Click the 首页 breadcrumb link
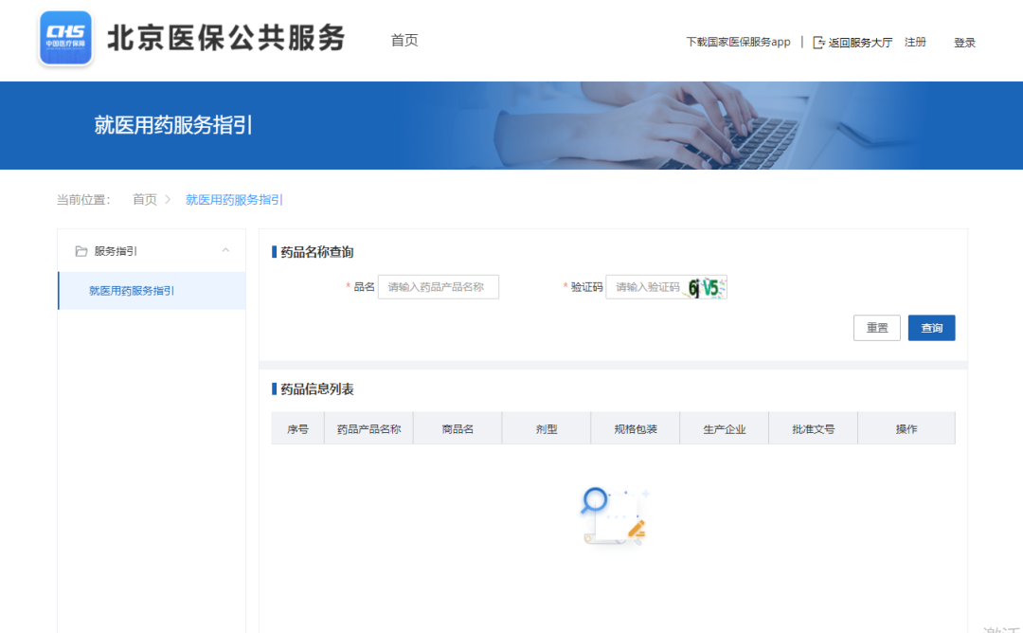 pyautogui.click(x=144, y=200)
